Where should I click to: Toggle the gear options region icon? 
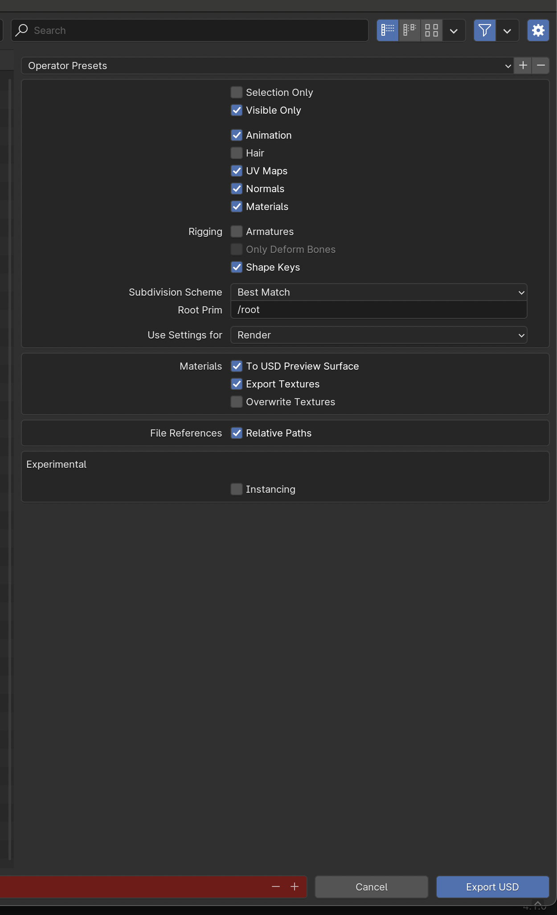click(538, 30)
